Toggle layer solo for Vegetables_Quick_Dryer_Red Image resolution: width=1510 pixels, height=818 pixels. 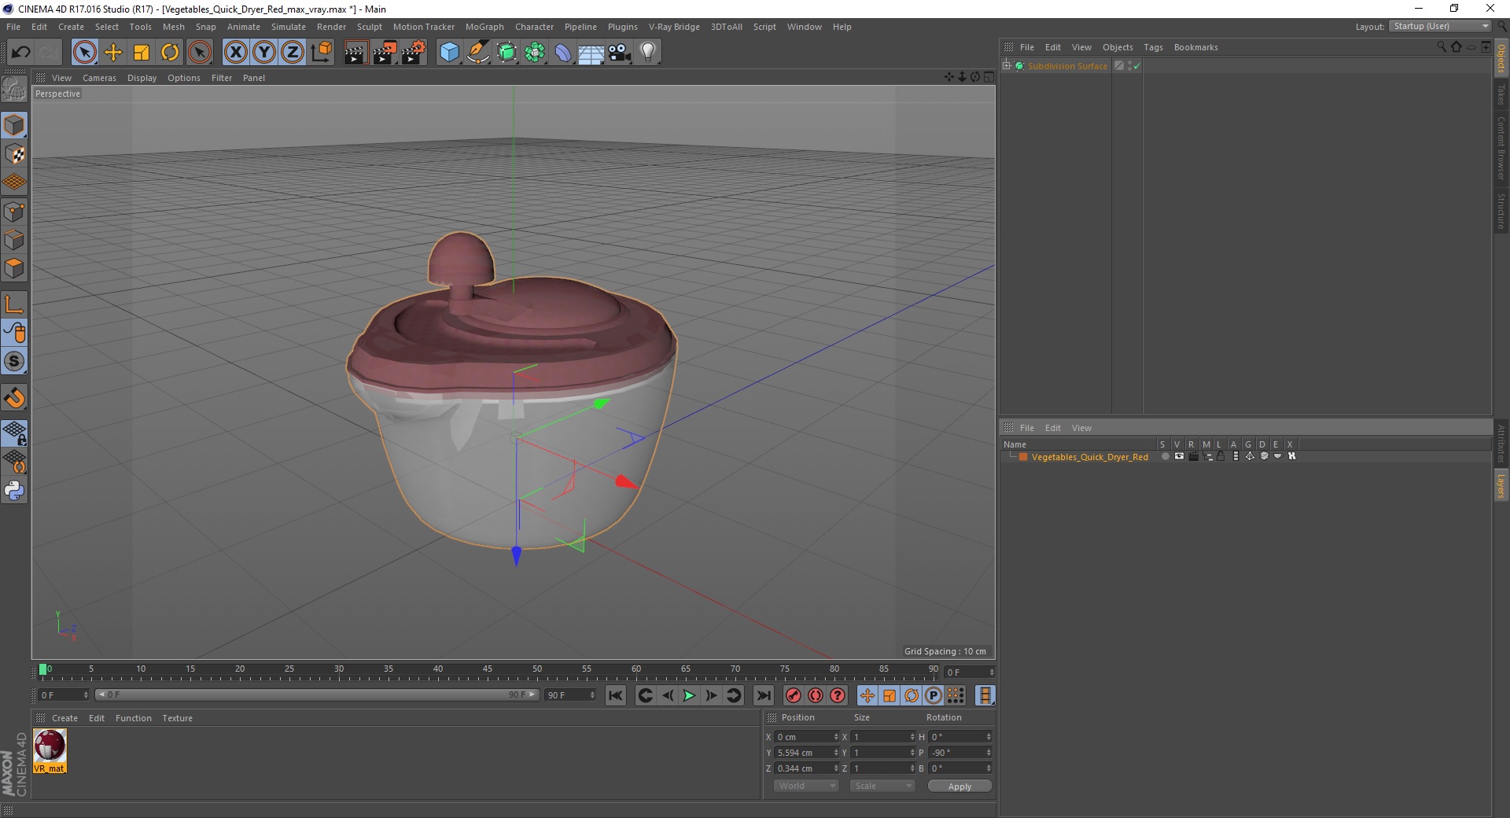point(1165,456)
